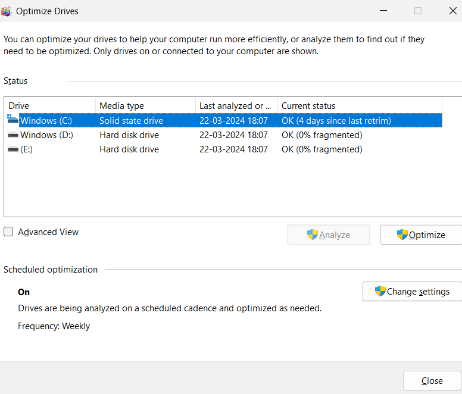Sort by the Media type column header
The height and width of the screenshot is (394, 462).
(145, 106)
